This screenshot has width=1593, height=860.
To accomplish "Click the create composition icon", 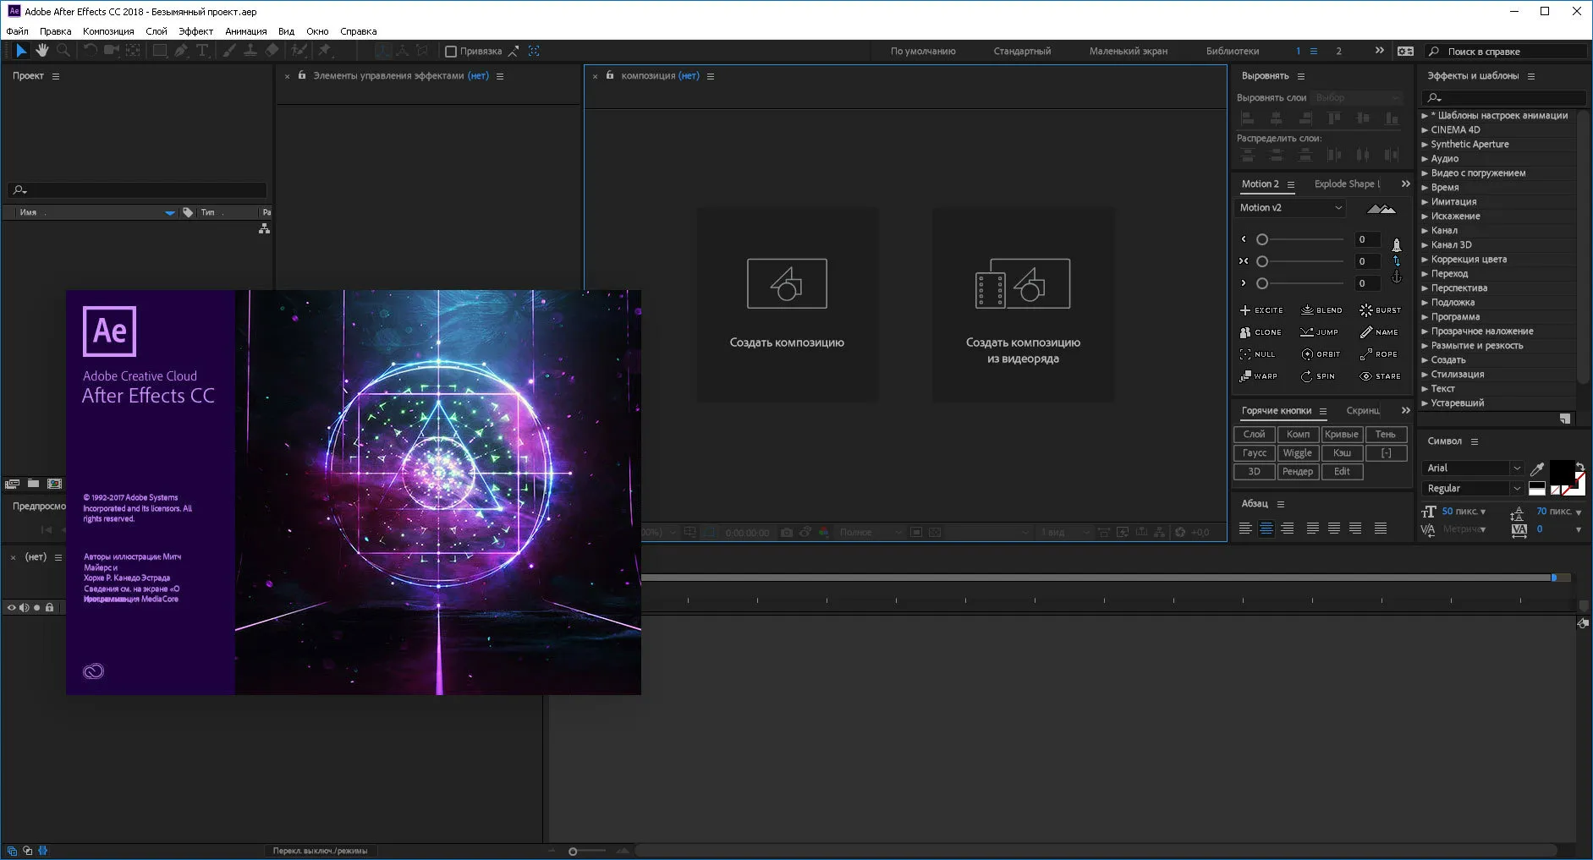I will [x=787, y=284].
